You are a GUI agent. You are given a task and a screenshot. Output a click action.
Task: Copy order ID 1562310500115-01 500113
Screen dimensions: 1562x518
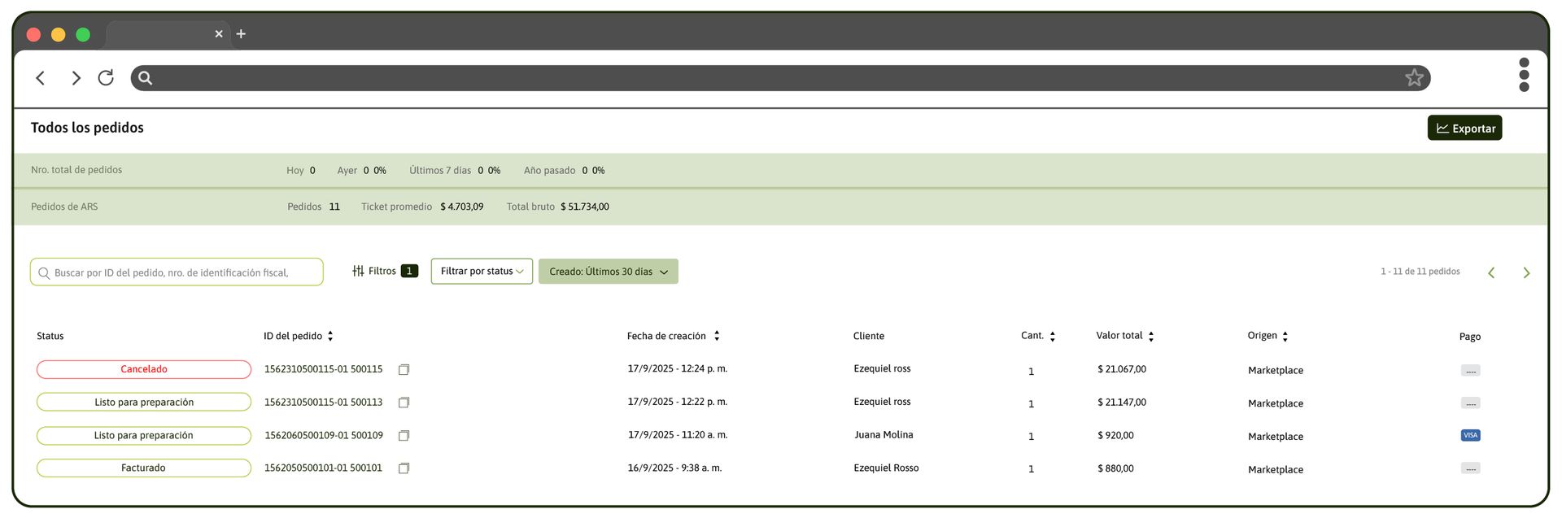[x=404, y=403]
